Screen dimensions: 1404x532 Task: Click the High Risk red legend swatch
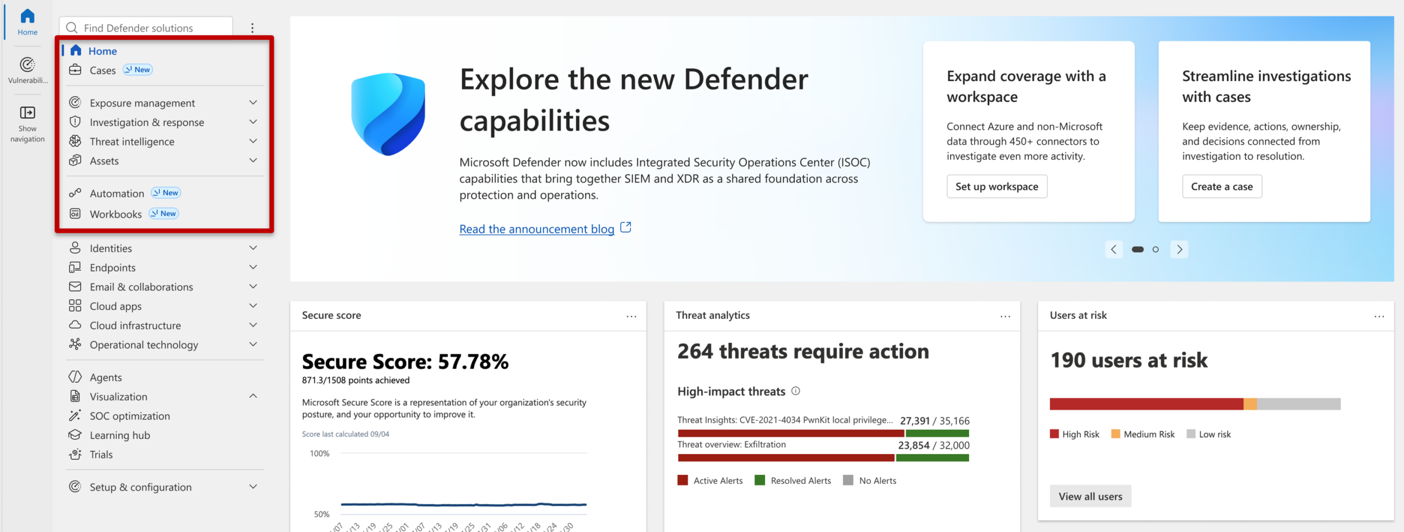click(x=1054, y=434)
